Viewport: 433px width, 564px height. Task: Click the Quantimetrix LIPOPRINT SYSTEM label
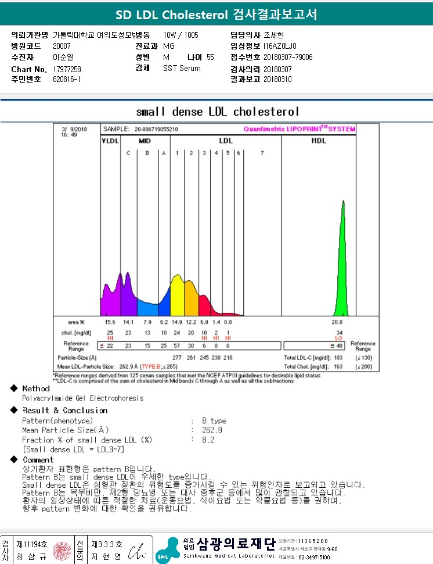click(x=300, y=128)
